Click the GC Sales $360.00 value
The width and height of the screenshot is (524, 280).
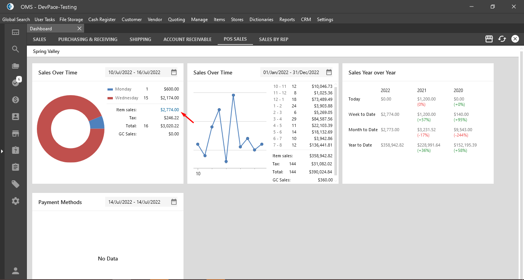pyautogui.click(x=326, y=180)
